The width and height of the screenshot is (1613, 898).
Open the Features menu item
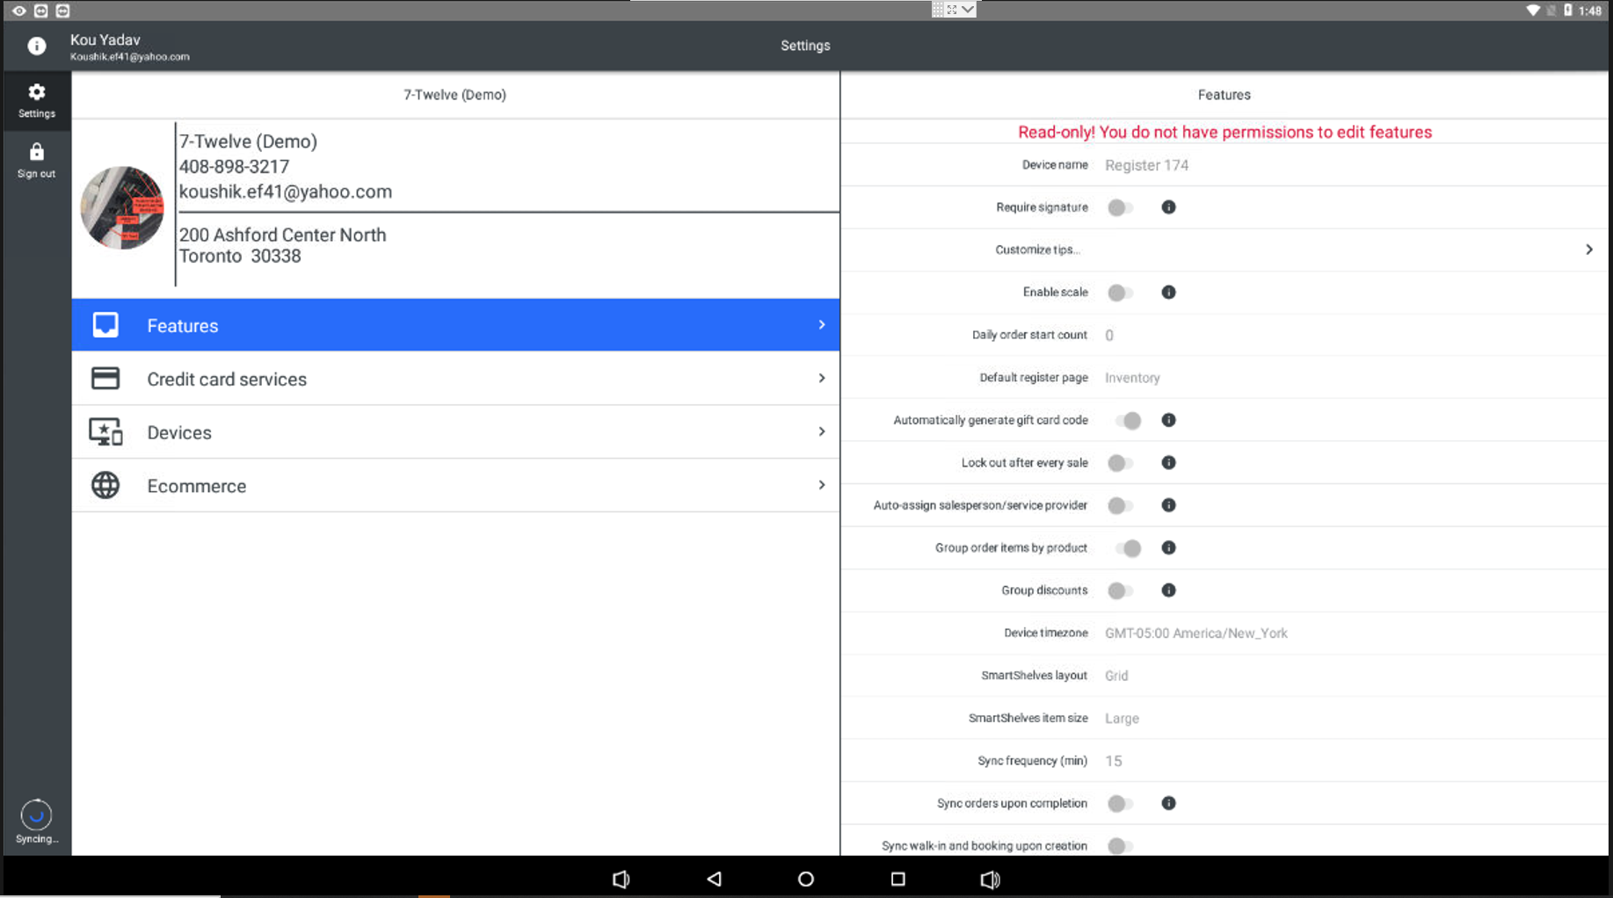pyautogui.click(x=455, y=325)
